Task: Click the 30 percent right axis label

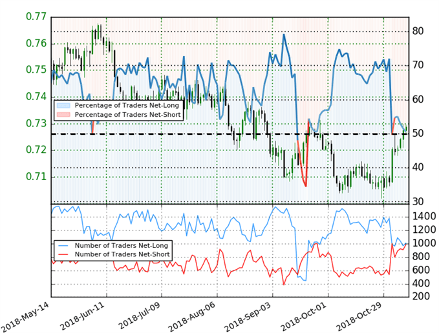Action: point(418,202)
